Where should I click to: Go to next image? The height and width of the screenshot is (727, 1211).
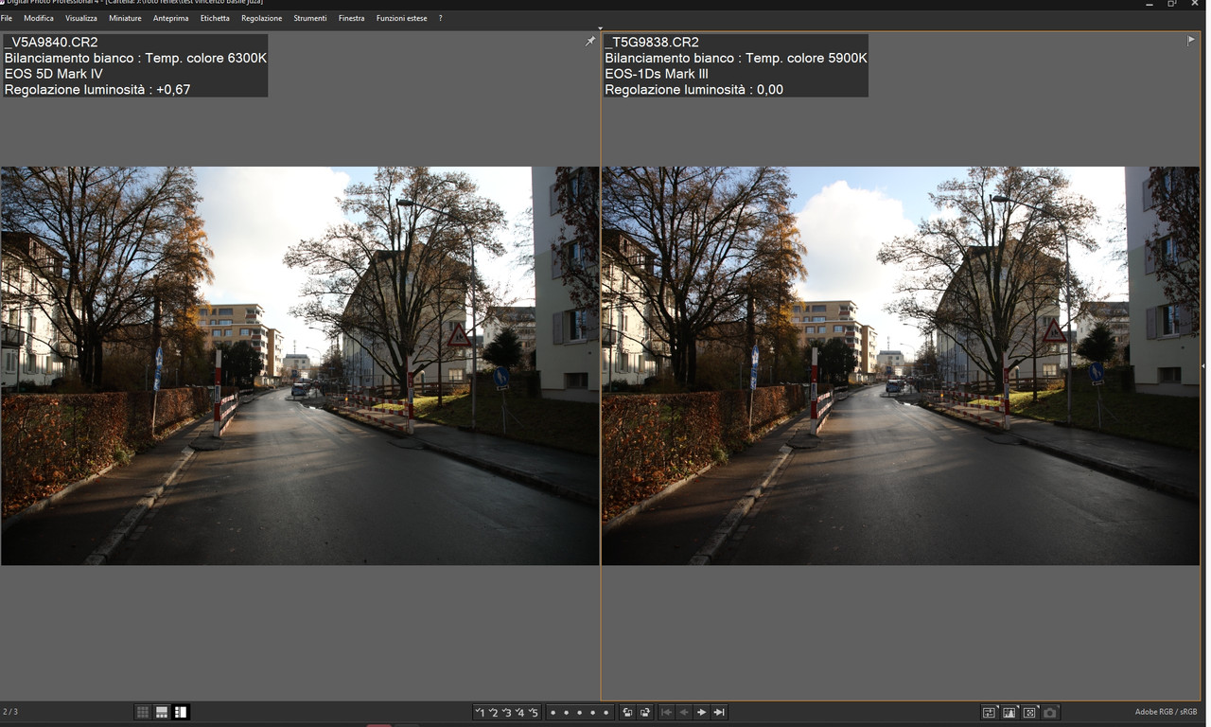click(701, 712)
